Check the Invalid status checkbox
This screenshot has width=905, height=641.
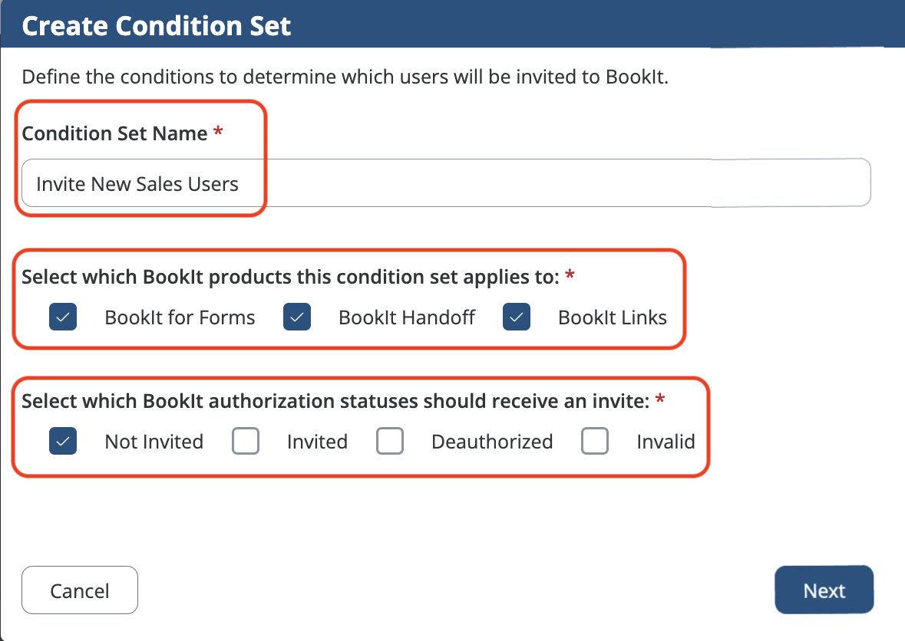(595, 442)
